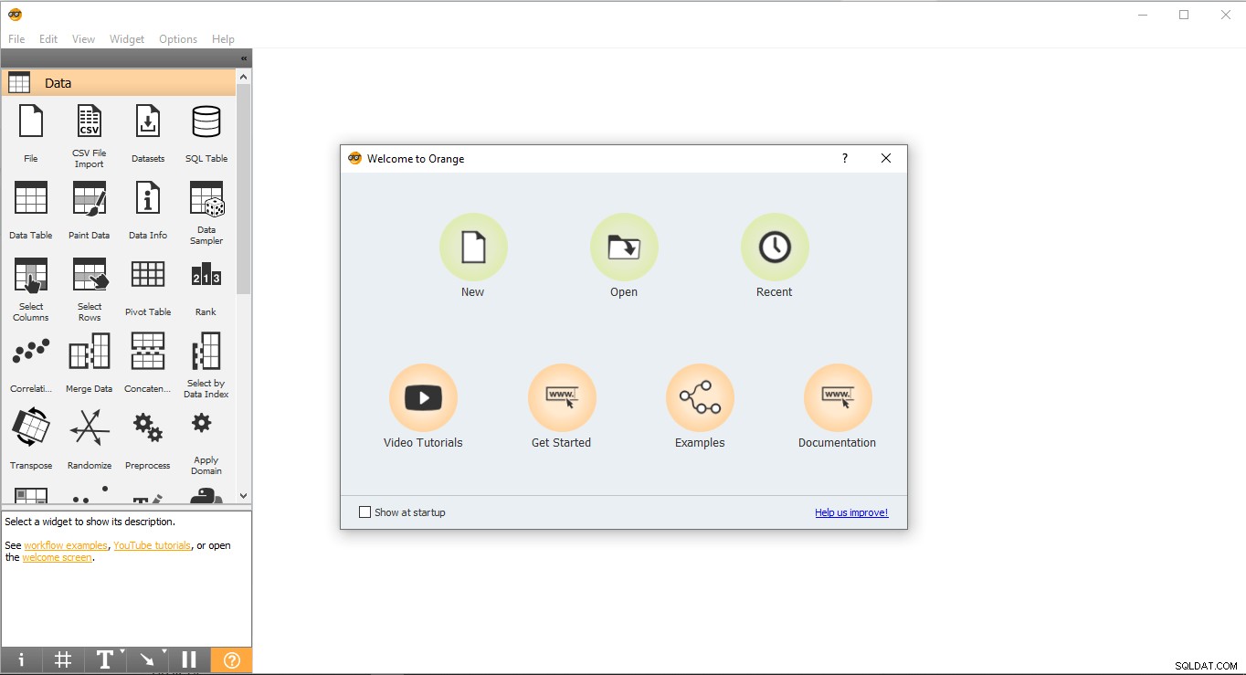This screenshot has width=1246, height=675.
Task: Open the 'YouTube tutorials' link
Action: [x=153, y=545]
